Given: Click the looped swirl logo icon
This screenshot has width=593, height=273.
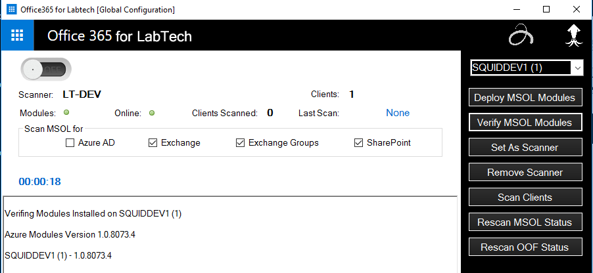Looking at the screenshot, I should click(x=521, y=34).
